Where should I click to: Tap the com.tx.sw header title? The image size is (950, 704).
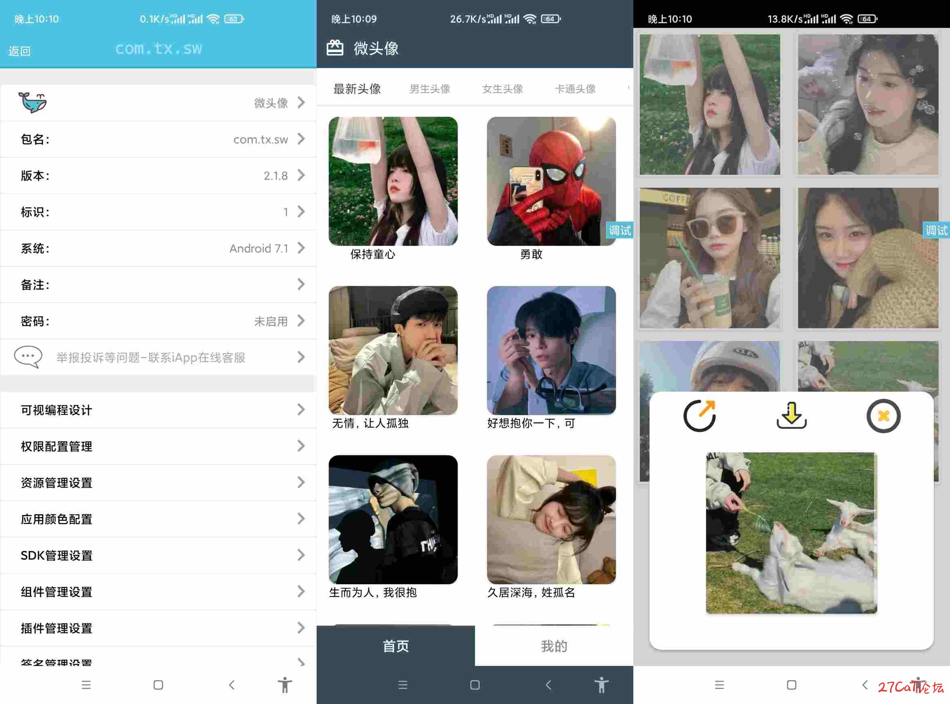pyautogui.click(x=159, y=49)
